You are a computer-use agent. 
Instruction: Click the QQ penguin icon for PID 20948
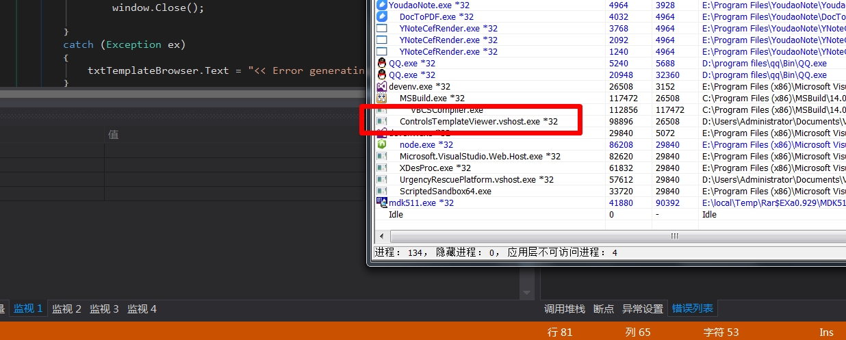[x=382, y=75]
